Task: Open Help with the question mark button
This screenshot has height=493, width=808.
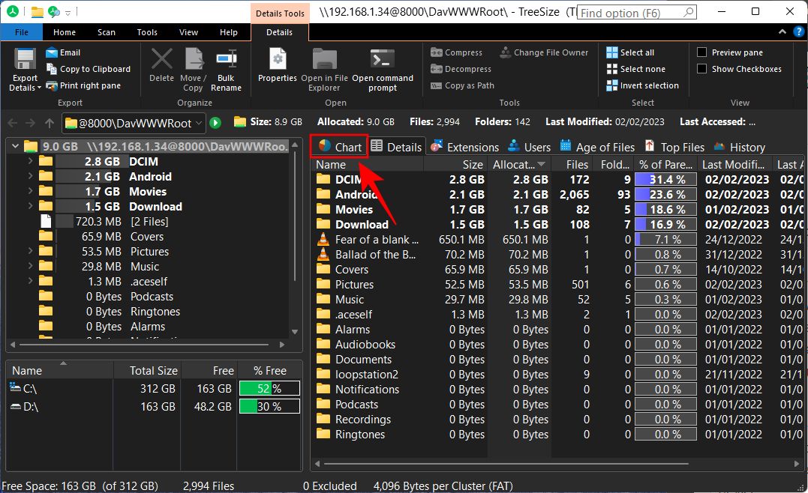Action: coord(798,31)
